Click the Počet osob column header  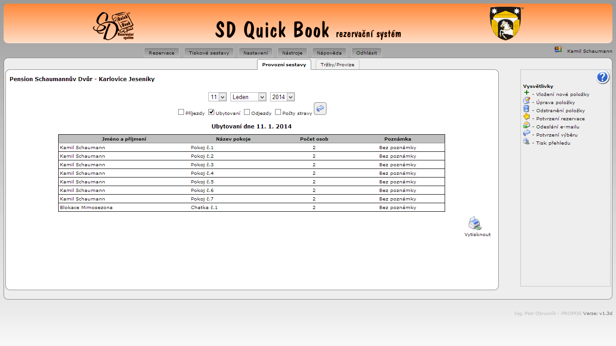pos(314,139)
